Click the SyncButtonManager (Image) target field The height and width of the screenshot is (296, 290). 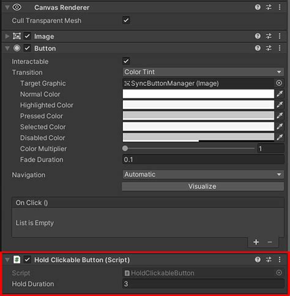click(198, 83)
